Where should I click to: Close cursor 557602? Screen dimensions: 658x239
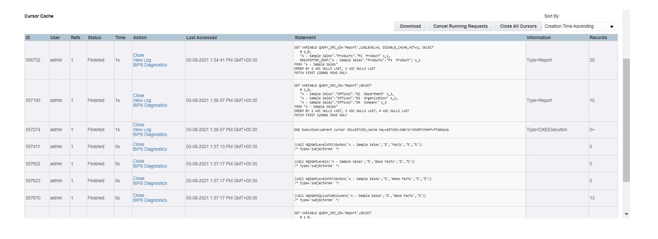pyautogui.click(x=138, y=162)
